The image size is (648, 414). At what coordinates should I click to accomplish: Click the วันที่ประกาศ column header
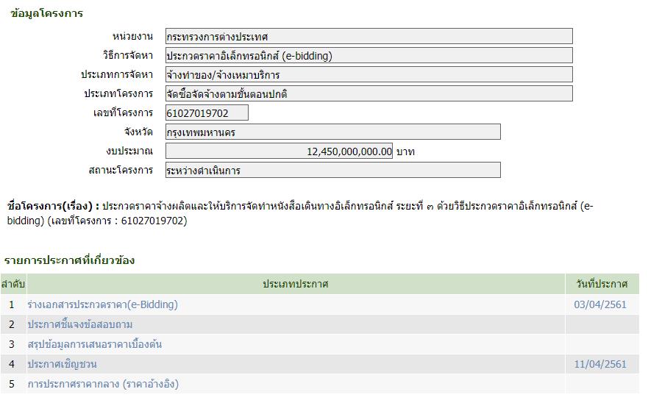[602, 284]
